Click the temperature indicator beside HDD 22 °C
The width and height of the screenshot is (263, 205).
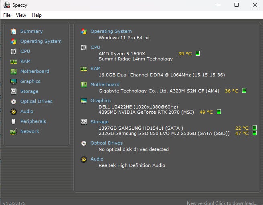click(255, 128)
